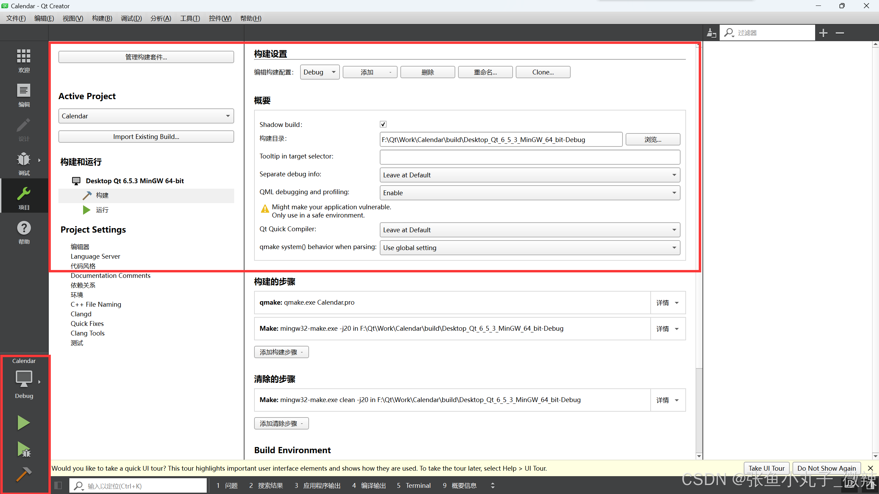The width and height of the screenshot is (879, 494).
Task: Start debugging with the run-bug icon
Action: [x=24, y=449]
